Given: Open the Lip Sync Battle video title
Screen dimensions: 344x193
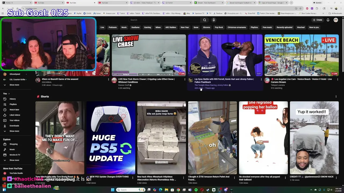Looking at the screenshot, I should [x=224, y=81].
